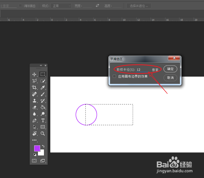This screenshot has width=204, height=178.
Task: Click the Width (宽度) input field
Action: pyautogui.click(x=87, y=6)
